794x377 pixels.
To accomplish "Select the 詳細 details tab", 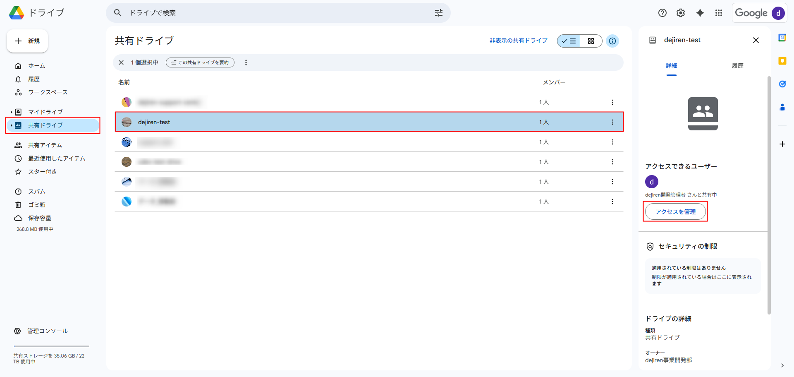I will tap(672, 66).
